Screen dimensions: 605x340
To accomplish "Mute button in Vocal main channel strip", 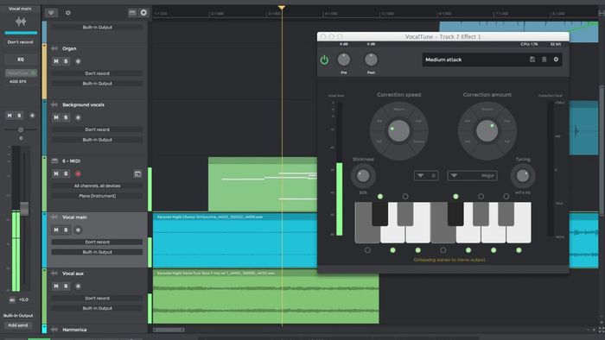I will [10, 115].
